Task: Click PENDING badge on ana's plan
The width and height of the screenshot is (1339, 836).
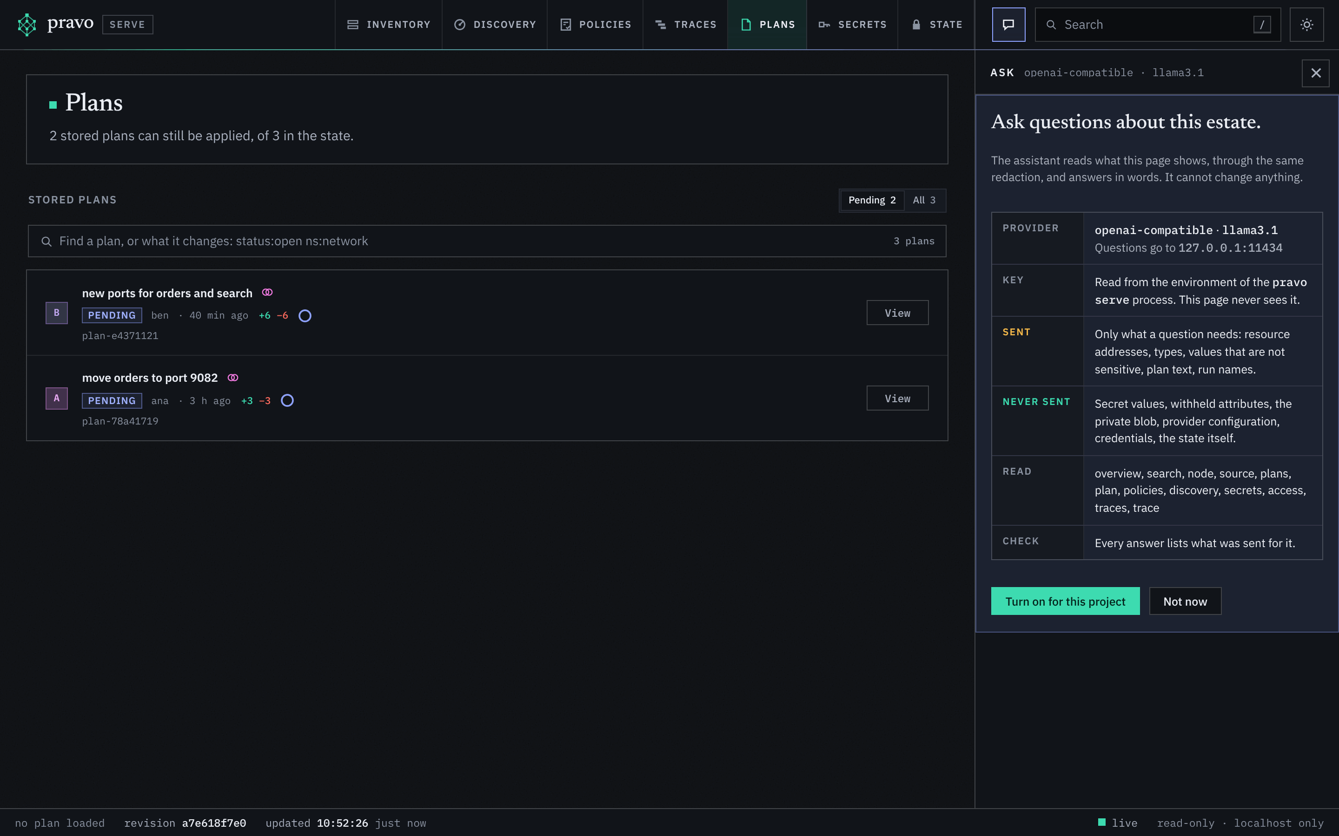Action: click(112, 401)
